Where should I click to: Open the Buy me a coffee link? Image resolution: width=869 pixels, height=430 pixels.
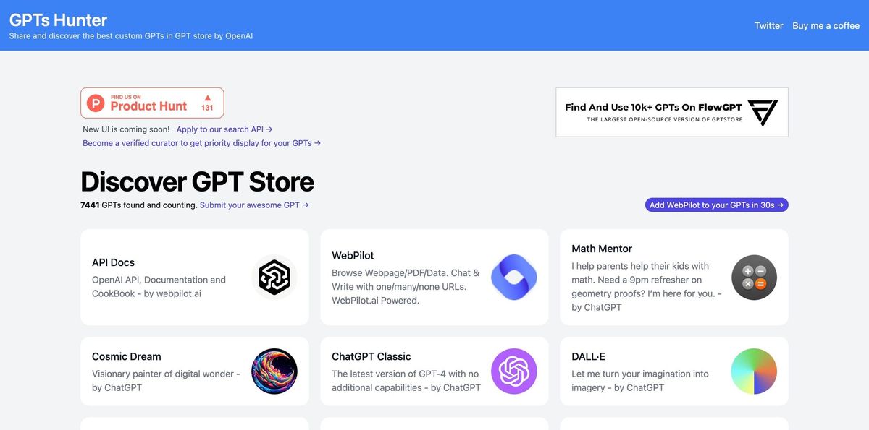pos(826,25)
